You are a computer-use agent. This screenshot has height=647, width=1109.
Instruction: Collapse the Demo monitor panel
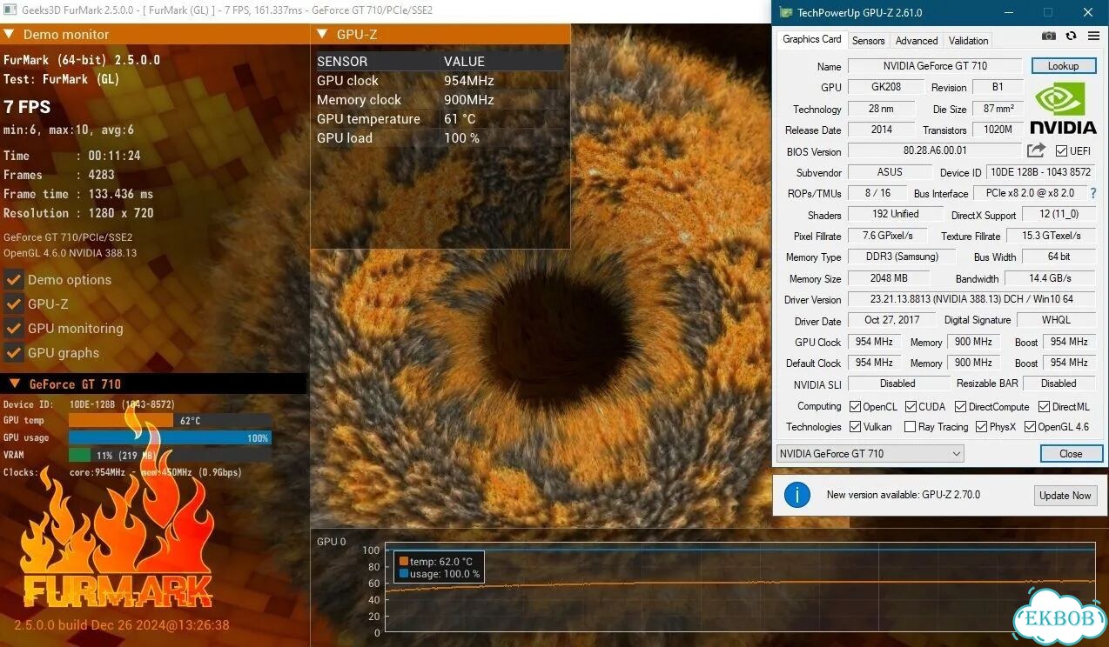pyautogui.click(x=10, y=35)
